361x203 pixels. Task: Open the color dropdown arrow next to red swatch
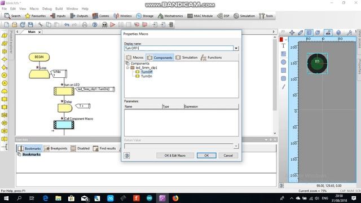tap(286, 39)
